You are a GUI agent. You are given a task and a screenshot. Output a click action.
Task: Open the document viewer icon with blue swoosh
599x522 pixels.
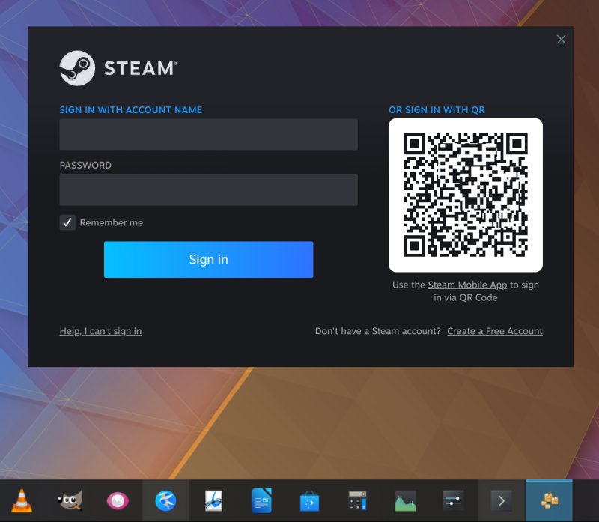(x=213, y=500)
